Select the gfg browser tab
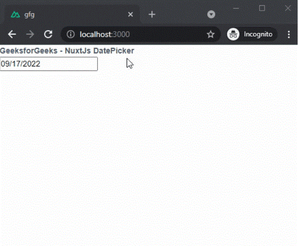298x246 pixels. (72, 14)
